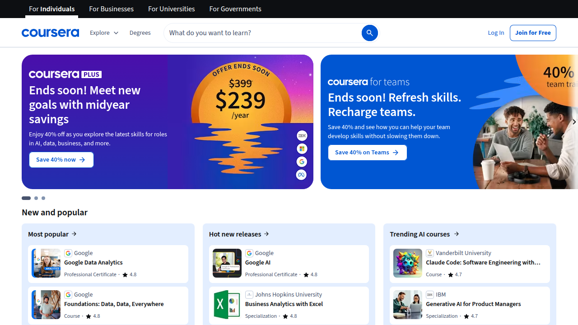
Task: Click the Microsoft logo on Coursera Plus banner
Action: [x=302, y=149]
